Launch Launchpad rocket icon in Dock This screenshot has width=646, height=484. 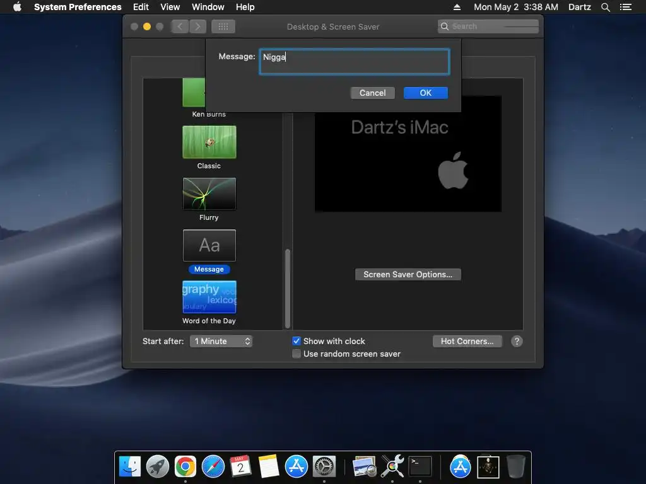[x=157, y=467]
